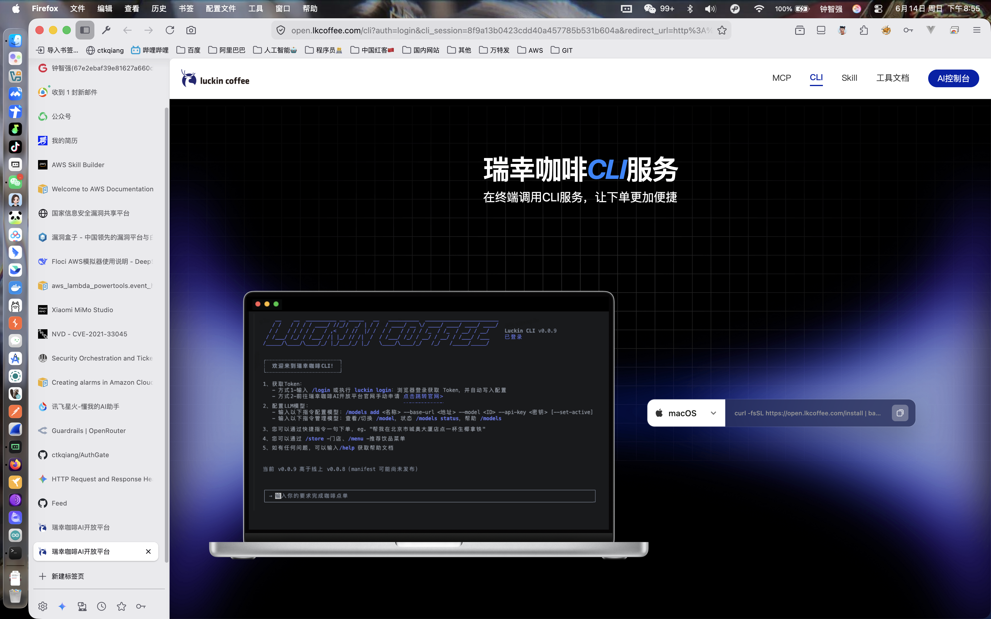Open the 程序员 bookmarks folder
Viewport: 991px width, 619px height.
pos(324,50)
